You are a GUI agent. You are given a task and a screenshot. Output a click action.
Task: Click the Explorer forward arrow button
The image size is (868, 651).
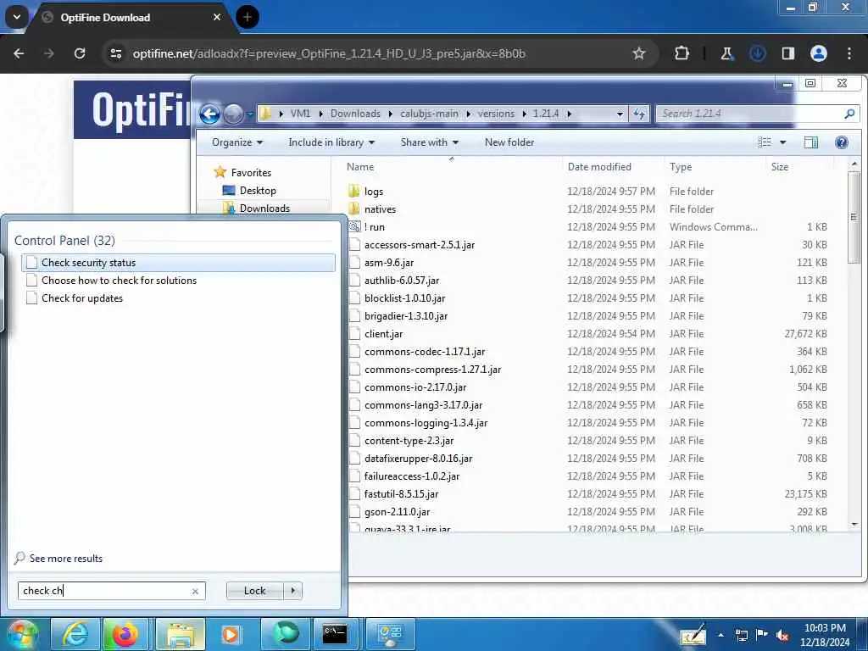coord(234,114)
